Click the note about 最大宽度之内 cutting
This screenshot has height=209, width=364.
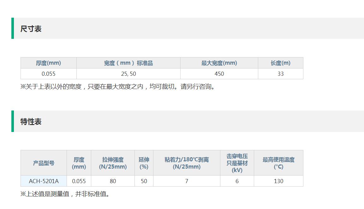[118, 87]
